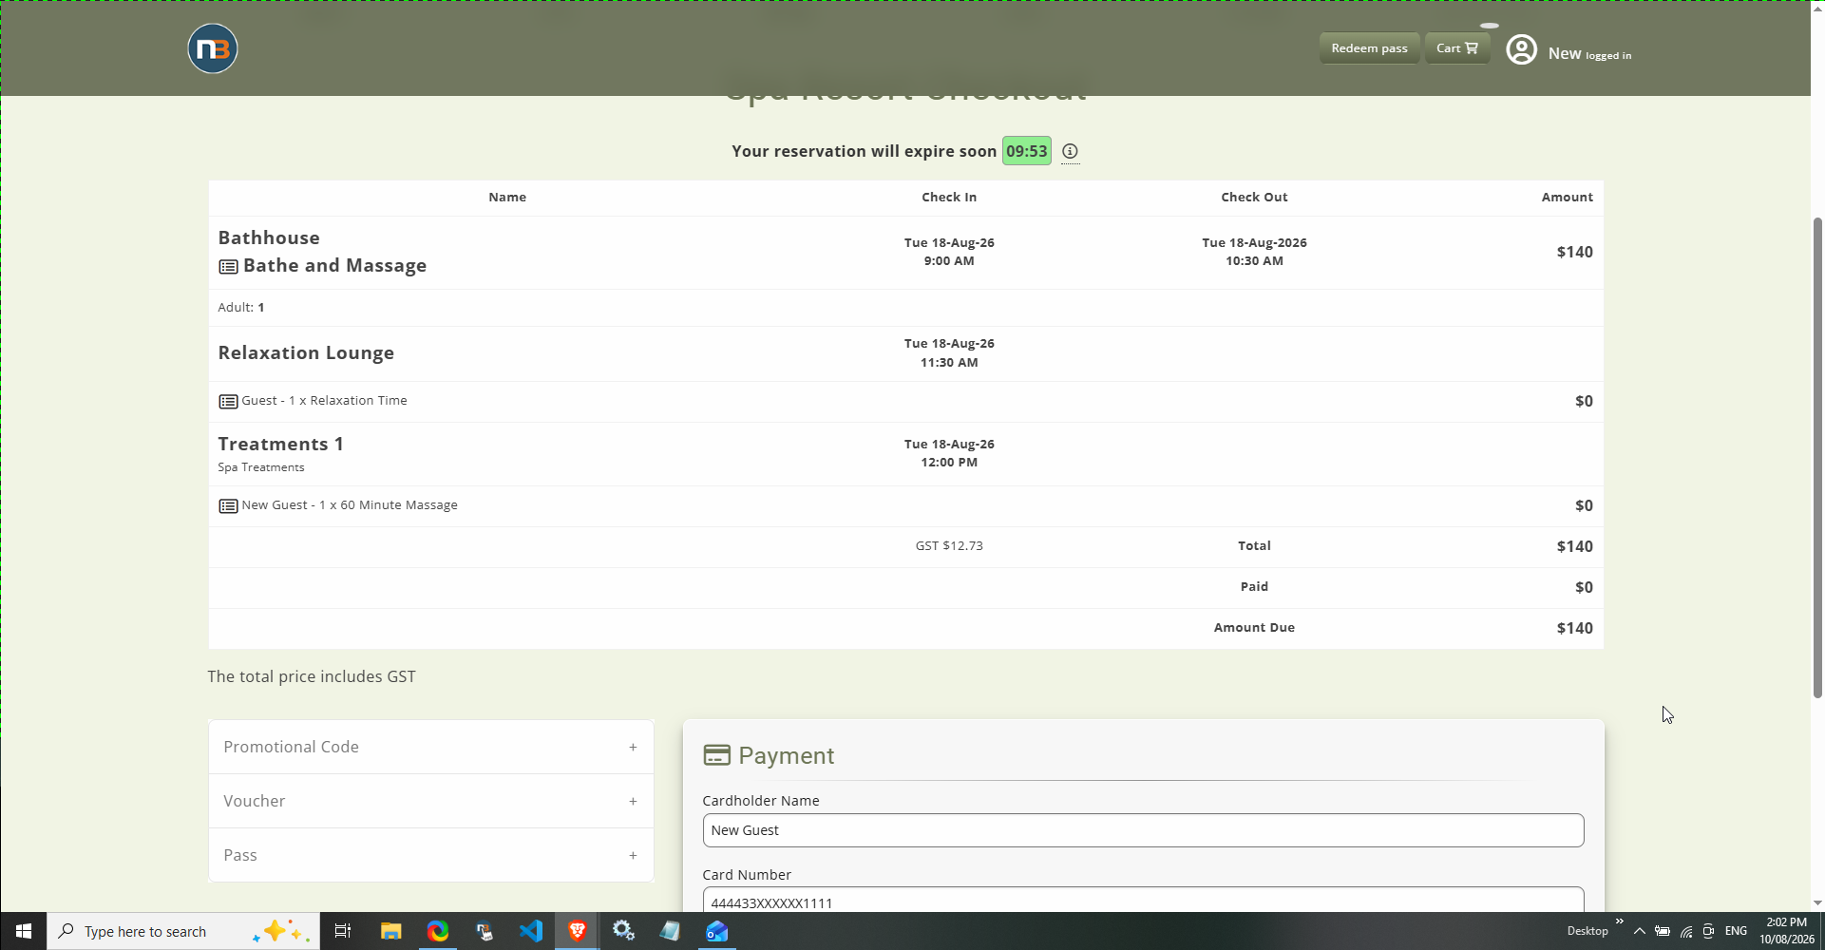Expand the Pass section
The image size is (1825, 950).
tap(431, 855)
